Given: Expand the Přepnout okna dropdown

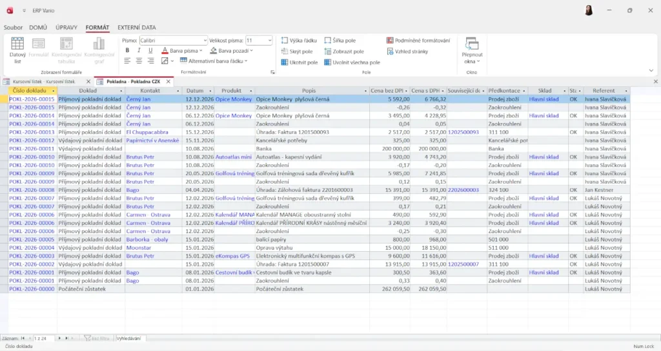Looking at the screenshot, I should pos(472,58).
